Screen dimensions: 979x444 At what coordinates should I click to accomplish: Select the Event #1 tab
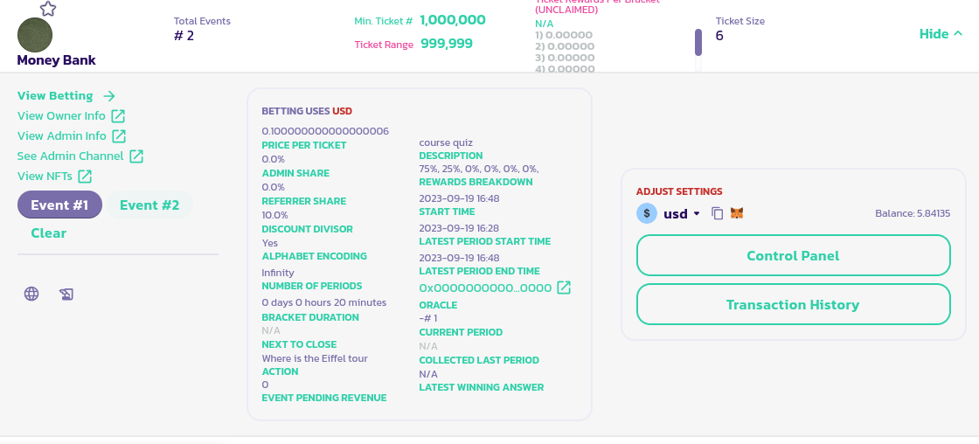pos(59,205)
